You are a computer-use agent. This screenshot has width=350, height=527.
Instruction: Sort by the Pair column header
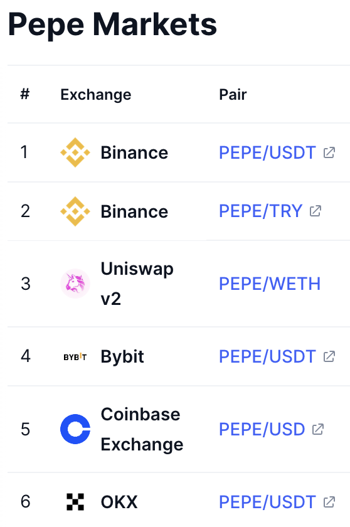coord(233,95)
